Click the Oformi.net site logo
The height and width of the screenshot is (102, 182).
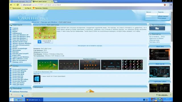[33, 17]
